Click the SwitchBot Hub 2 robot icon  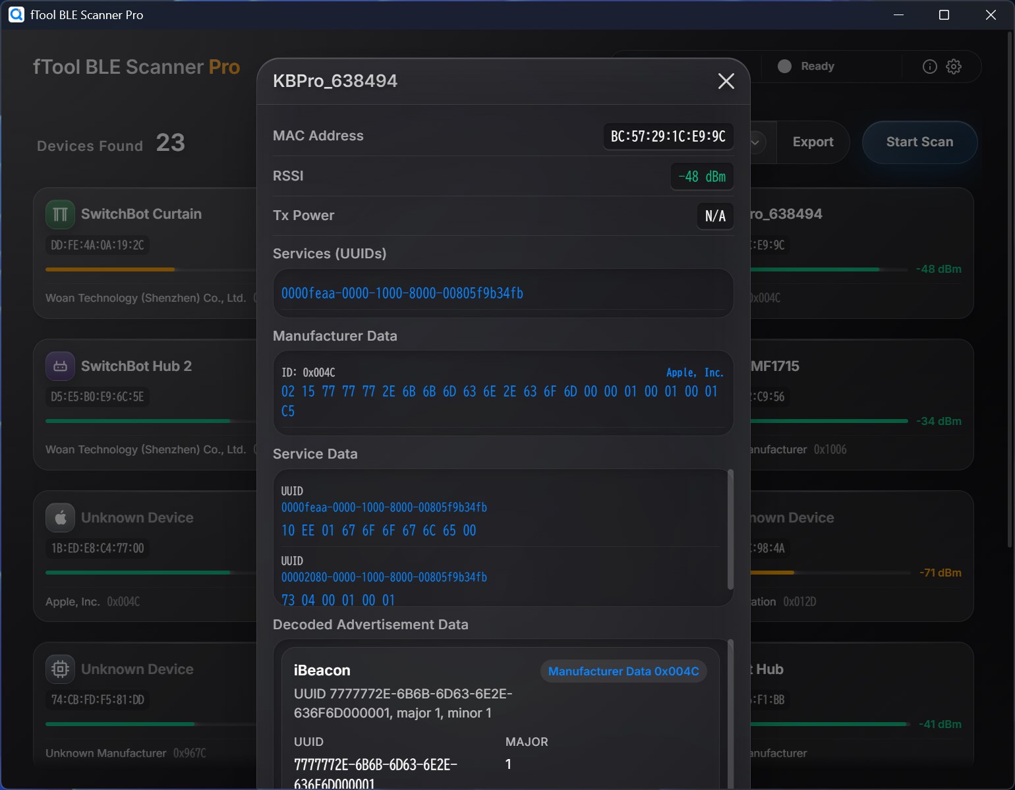click(x=60, y=366)
